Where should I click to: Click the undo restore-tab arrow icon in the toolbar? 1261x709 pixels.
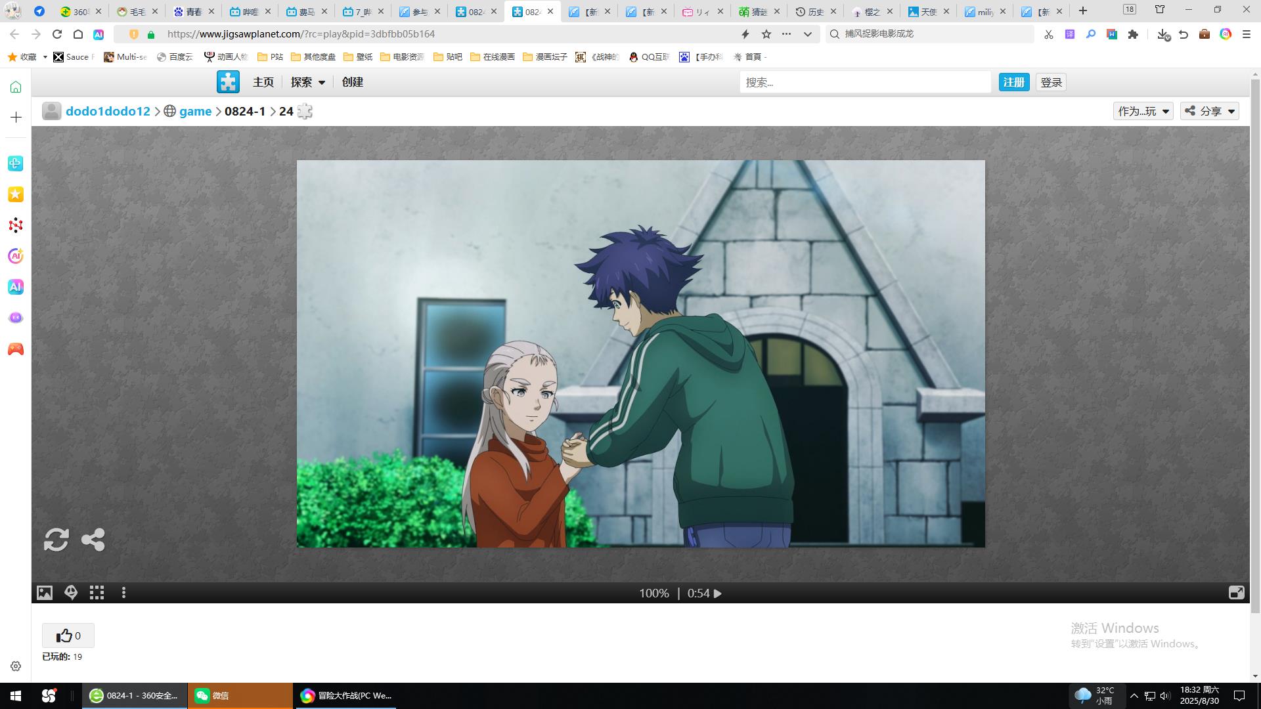coord(1184,34)
